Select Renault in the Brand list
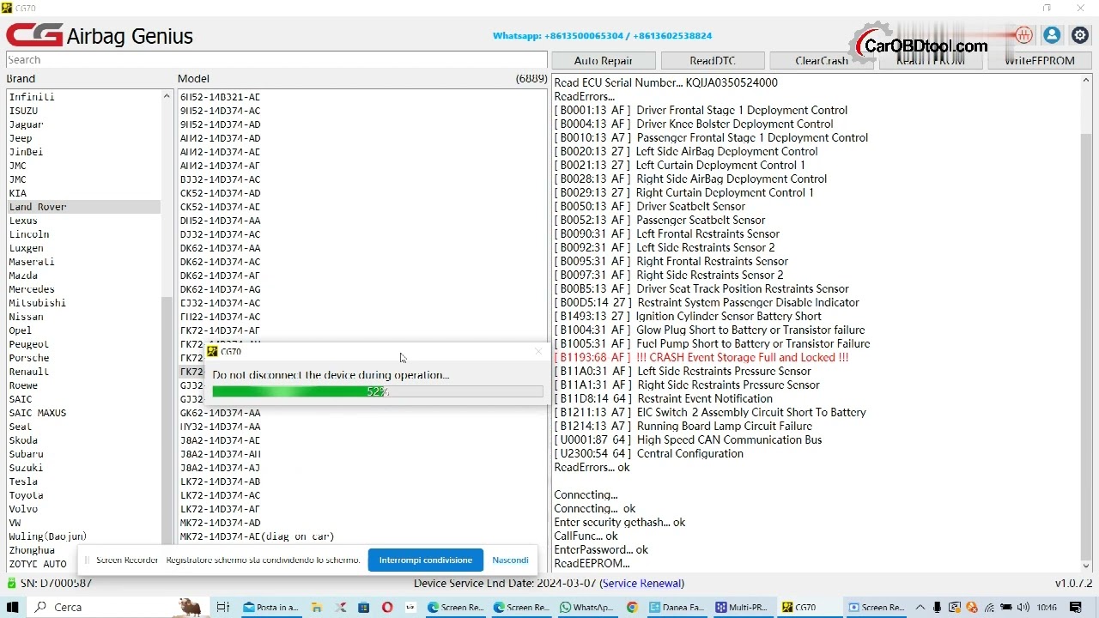 coord(83,372)
